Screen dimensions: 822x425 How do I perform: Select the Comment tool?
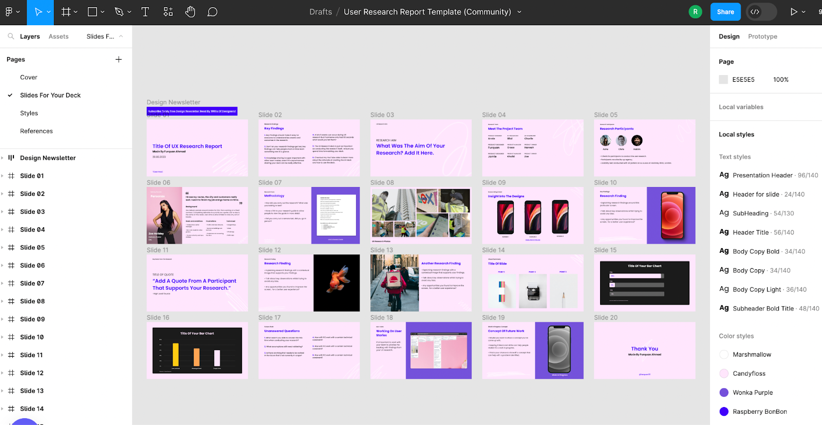coord(212,12)
